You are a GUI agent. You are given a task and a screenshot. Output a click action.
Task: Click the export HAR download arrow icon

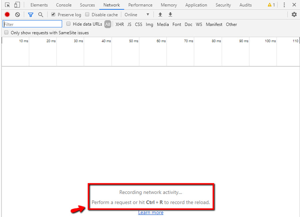170,15
